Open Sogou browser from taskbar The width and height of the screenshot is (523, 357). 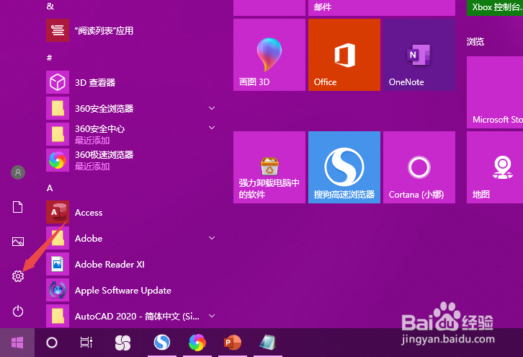pyautogui.click(x=162, y=343)
